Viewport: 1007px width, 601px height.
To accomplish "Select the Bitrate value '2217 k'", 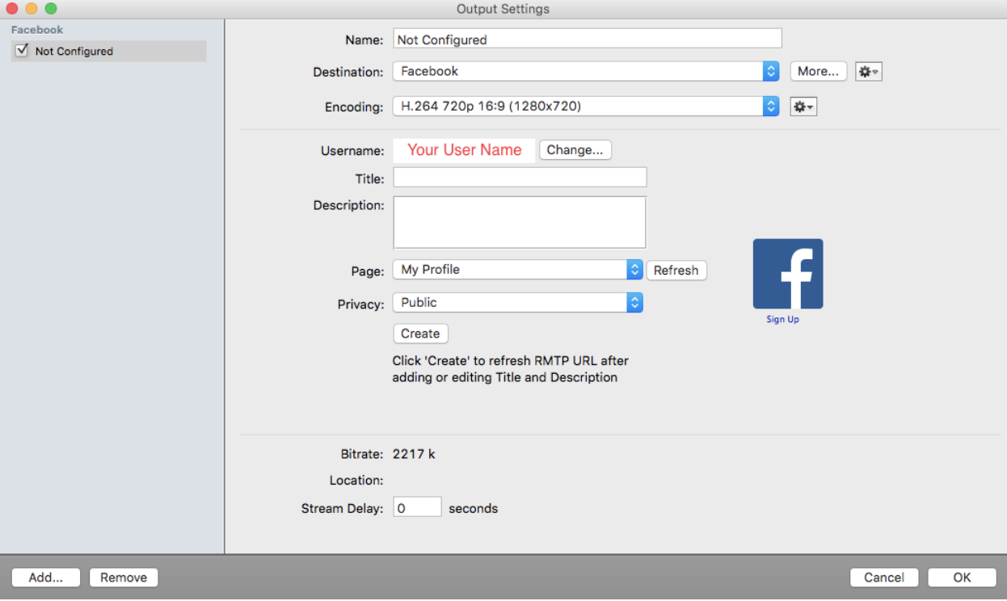I will tap(414, 454).
